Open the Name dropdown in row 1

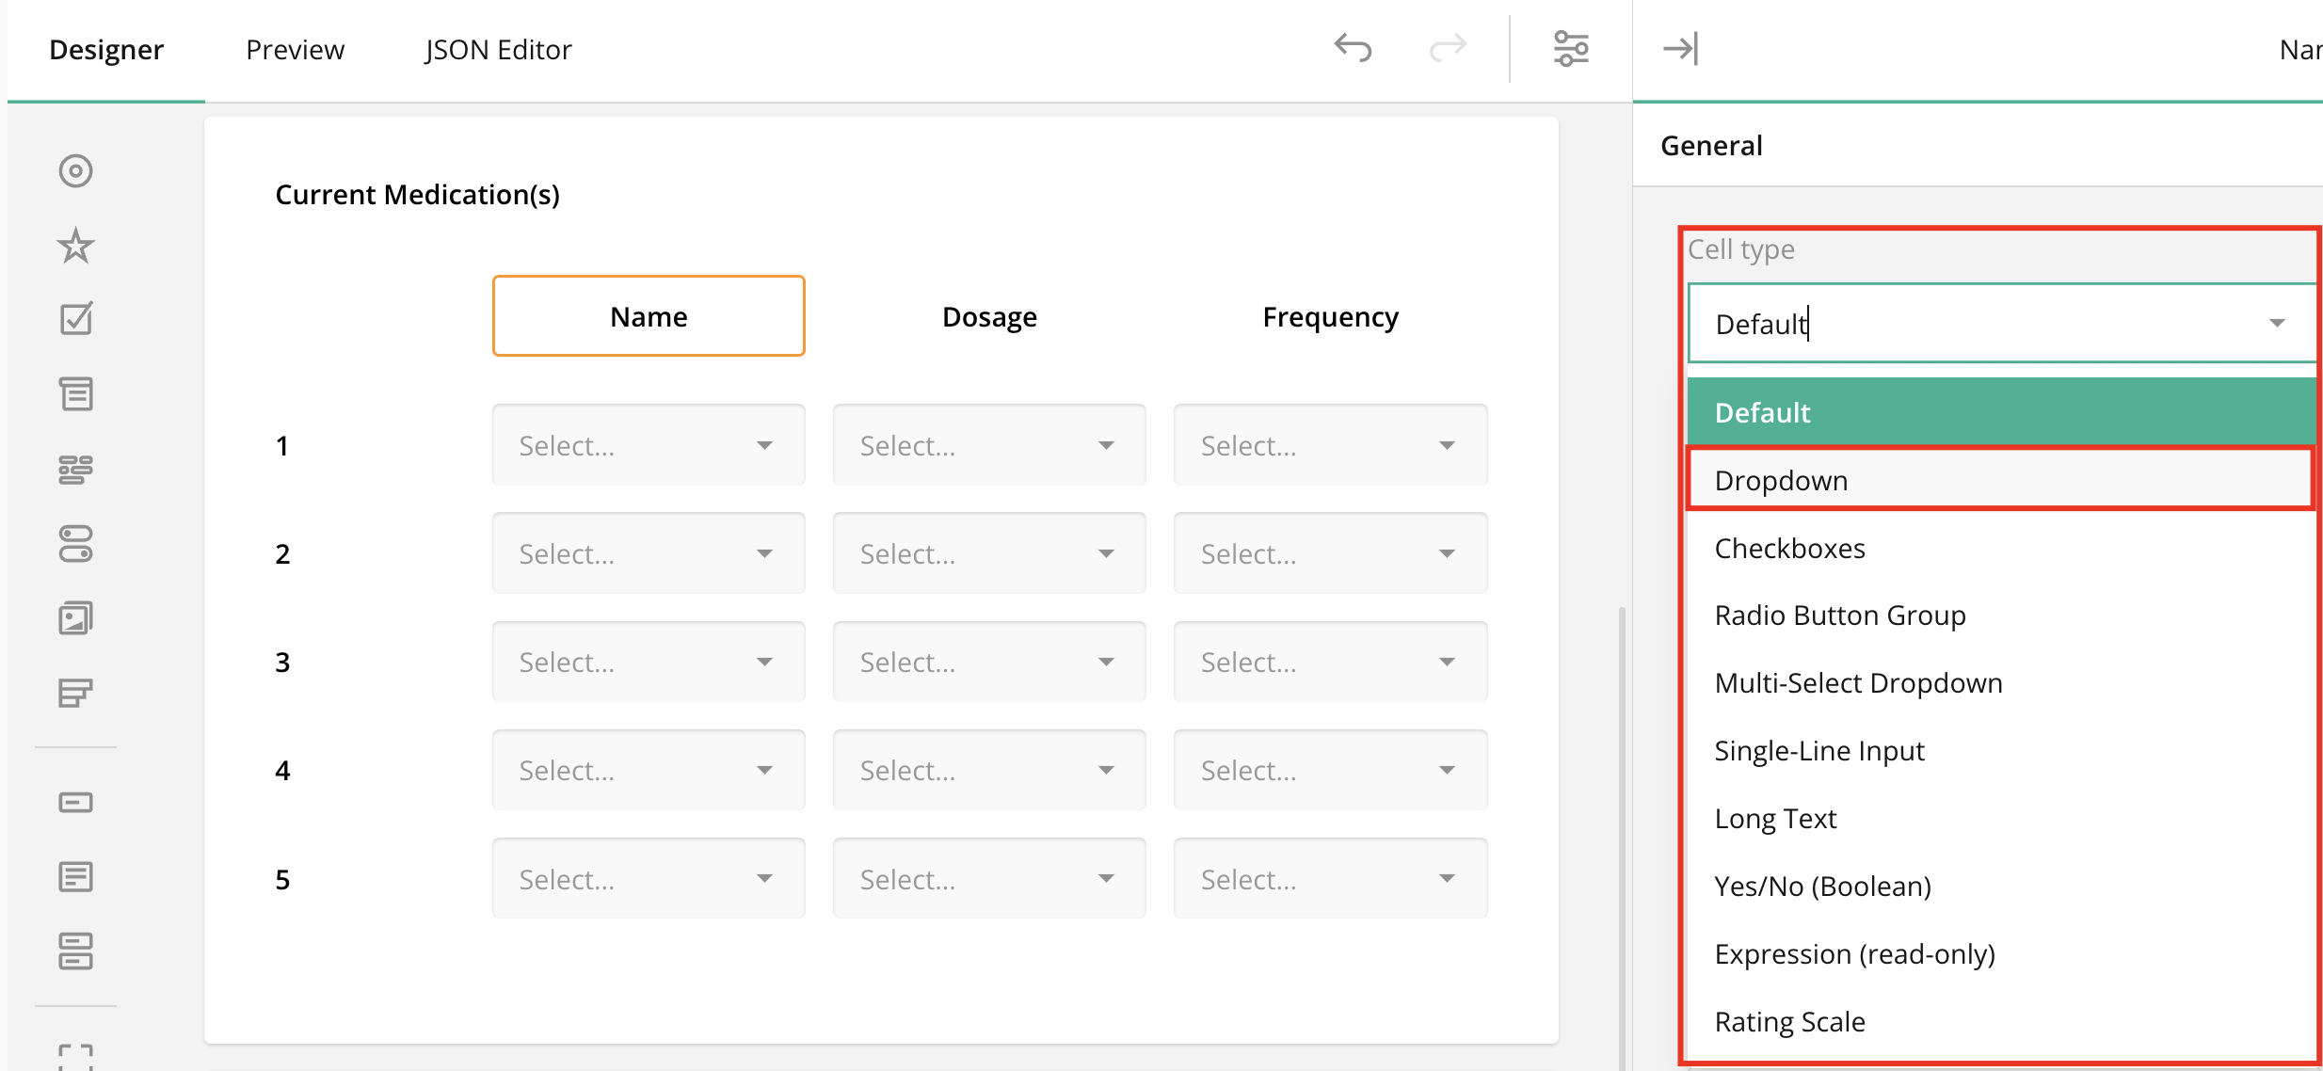648,444
